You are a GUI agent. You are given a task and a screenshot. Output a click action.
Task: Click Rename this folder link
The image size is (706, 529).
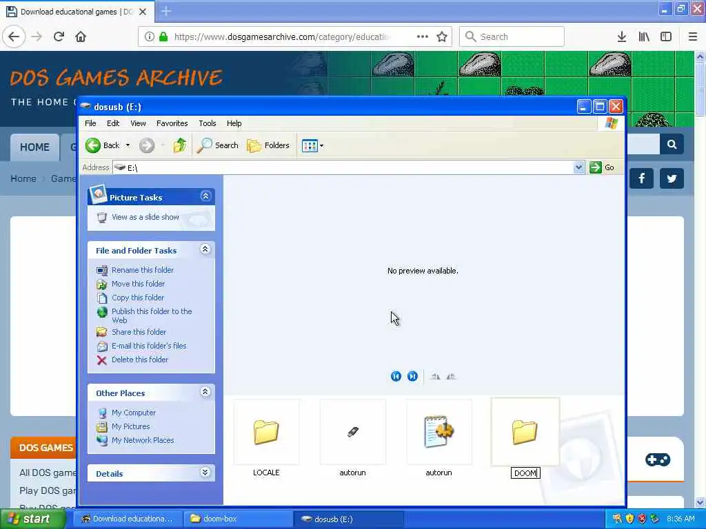click(142, 270)
